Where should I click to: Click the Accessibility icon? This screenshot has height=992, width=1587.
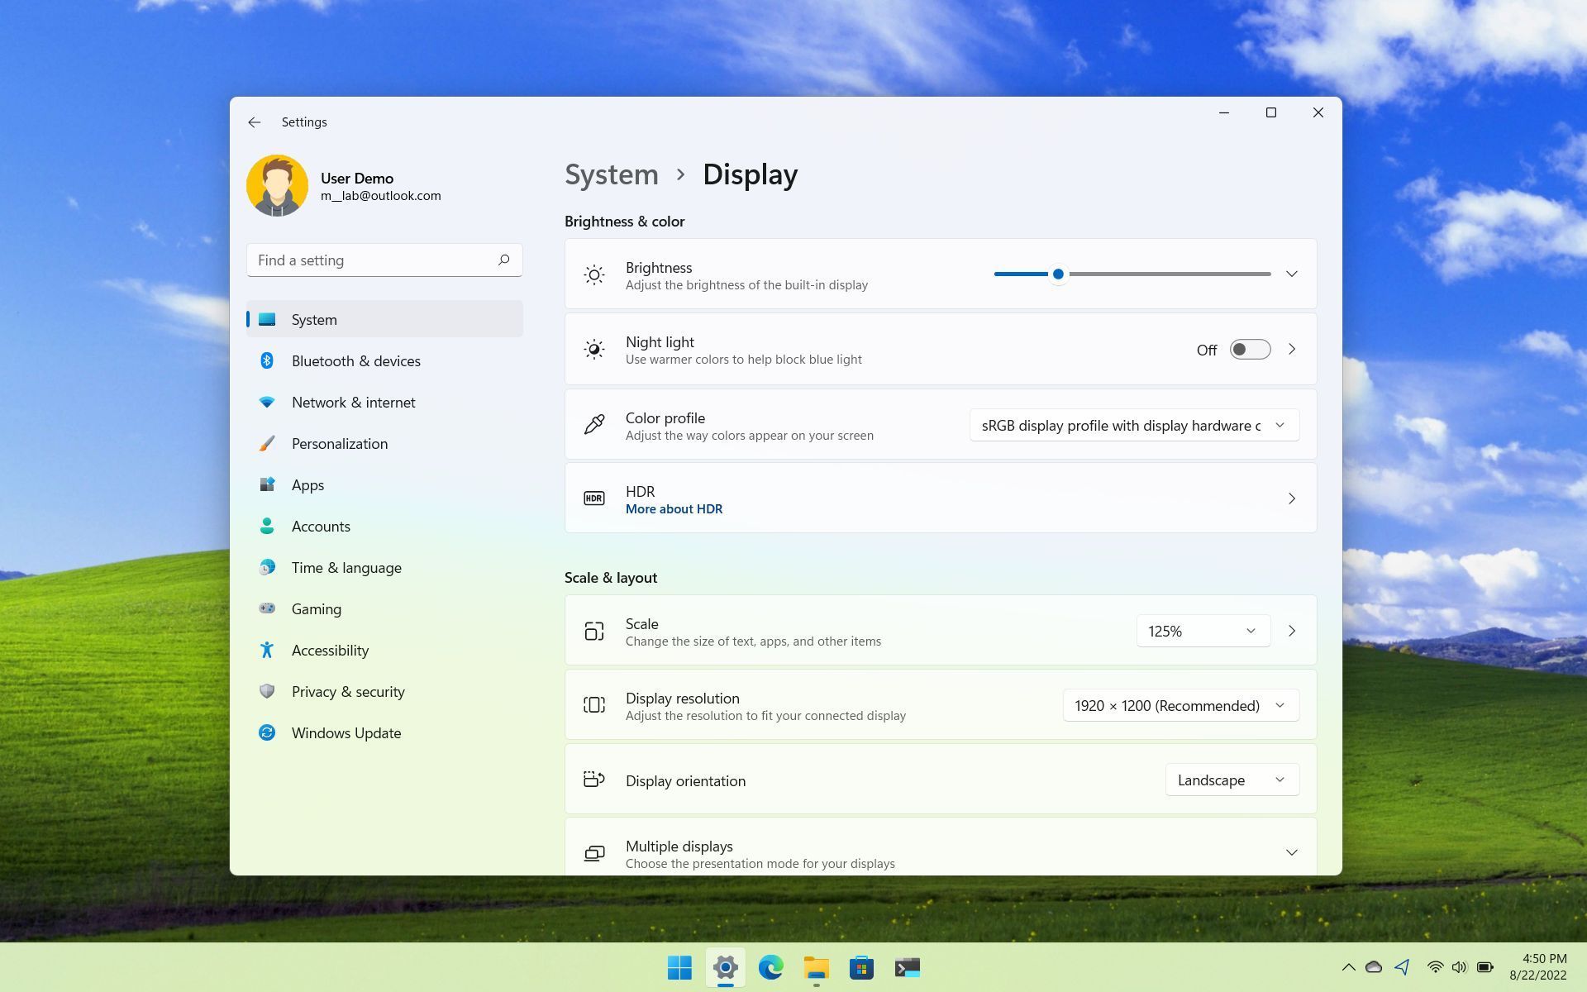266,649
